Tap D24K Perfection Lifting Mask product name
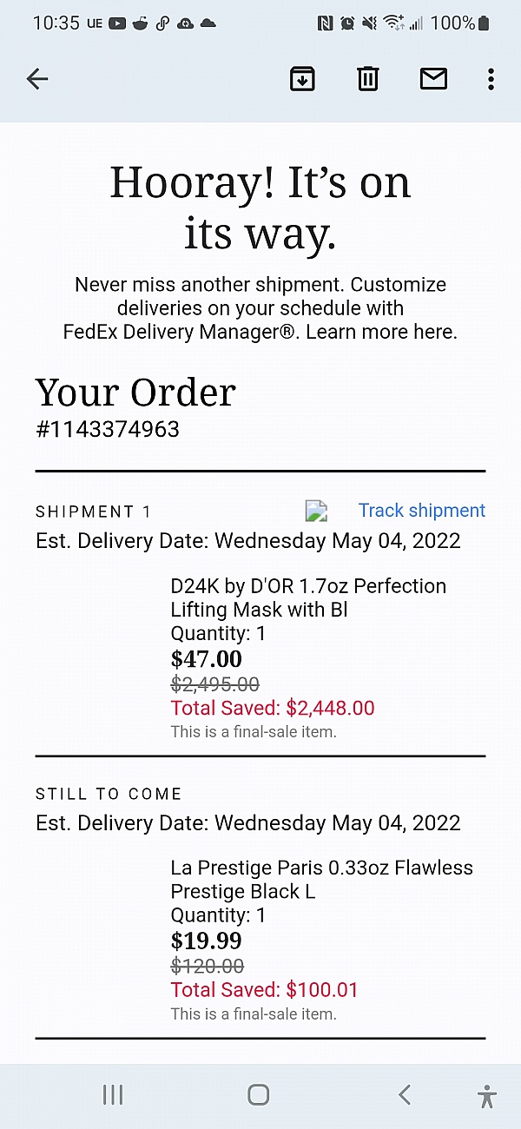521x1129 pixels. (308, 598)
